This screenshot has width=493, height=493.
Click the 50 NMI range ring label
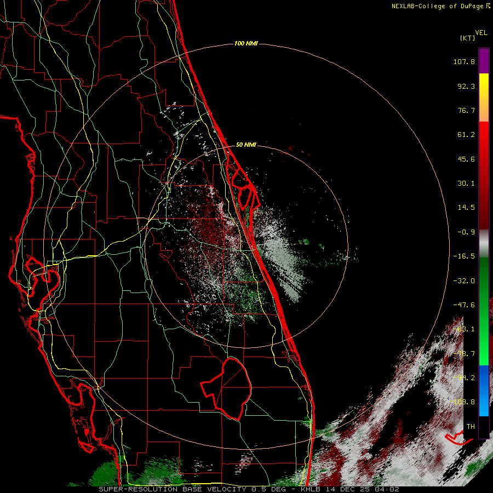[246, 145]
